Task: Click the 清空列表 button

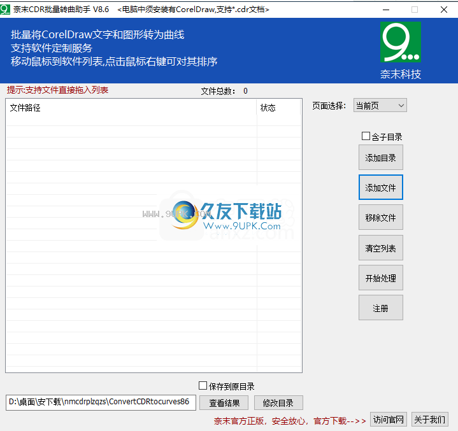Action: [380, 248]
